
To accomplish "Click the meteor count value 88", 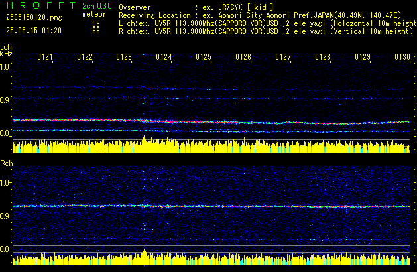I will point(96,31).
